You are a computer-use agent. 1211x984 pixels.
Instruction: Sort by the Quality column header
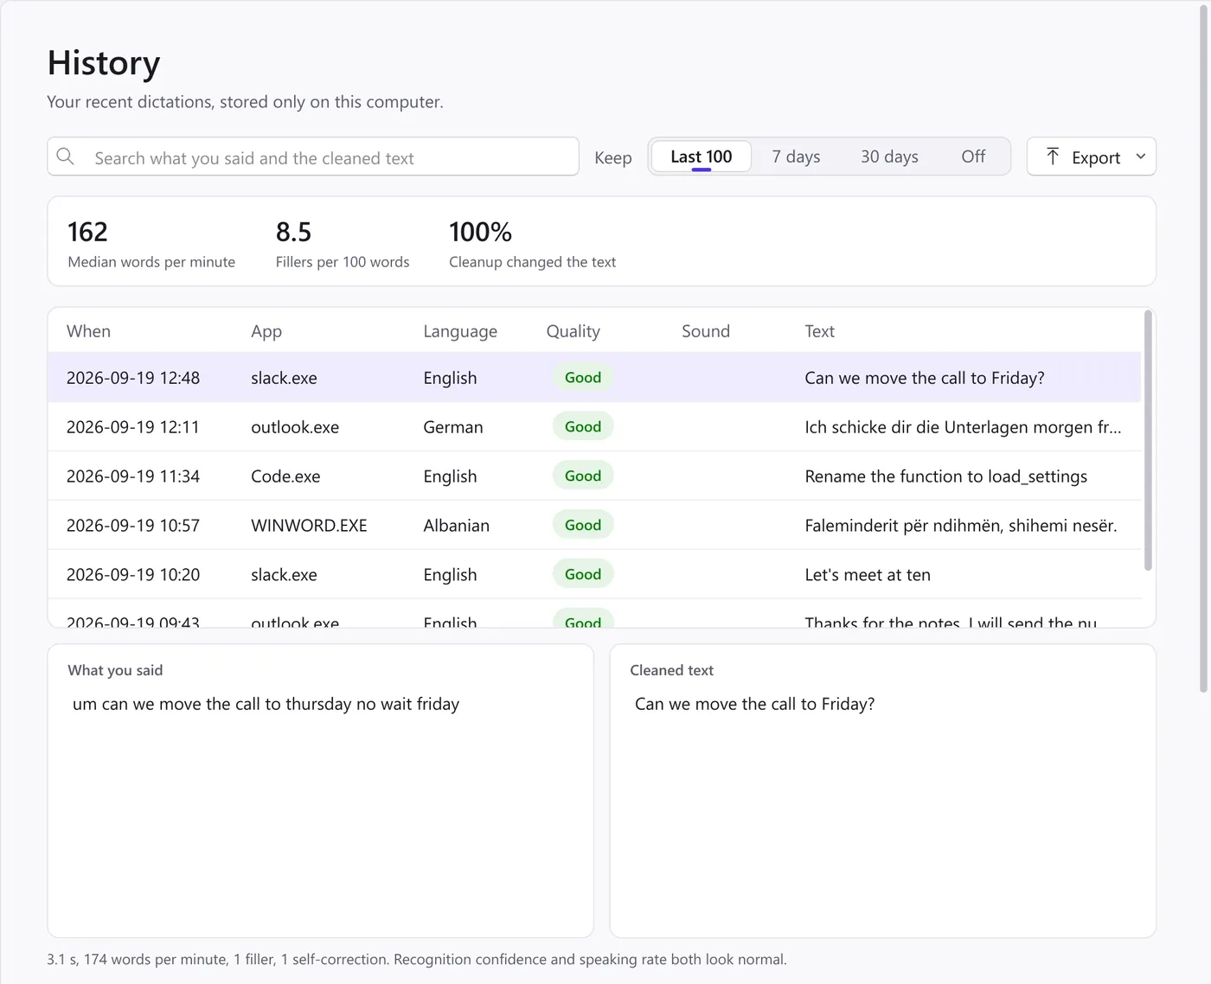pos(573,331)
